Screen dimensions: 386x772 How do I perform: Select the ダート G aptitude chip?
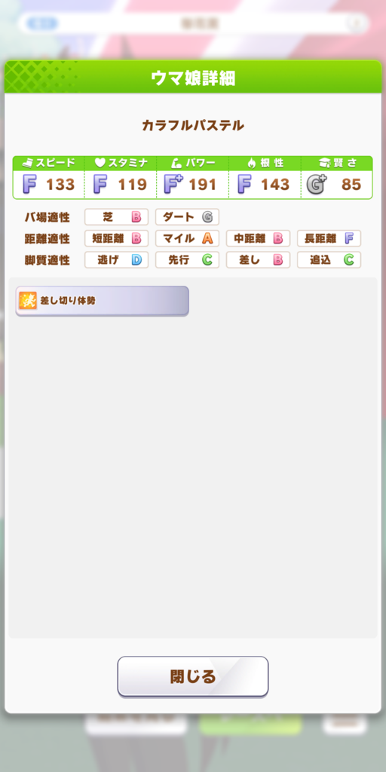(x=187, y=216)
